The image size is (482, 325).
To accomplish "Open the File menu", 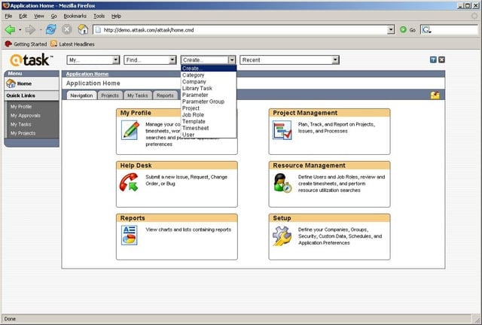I will (x=8, y=16).
